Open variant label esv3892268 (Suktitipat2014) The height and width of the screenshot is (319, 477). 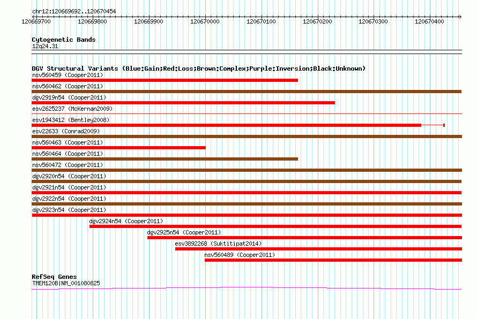pos(218,244)
